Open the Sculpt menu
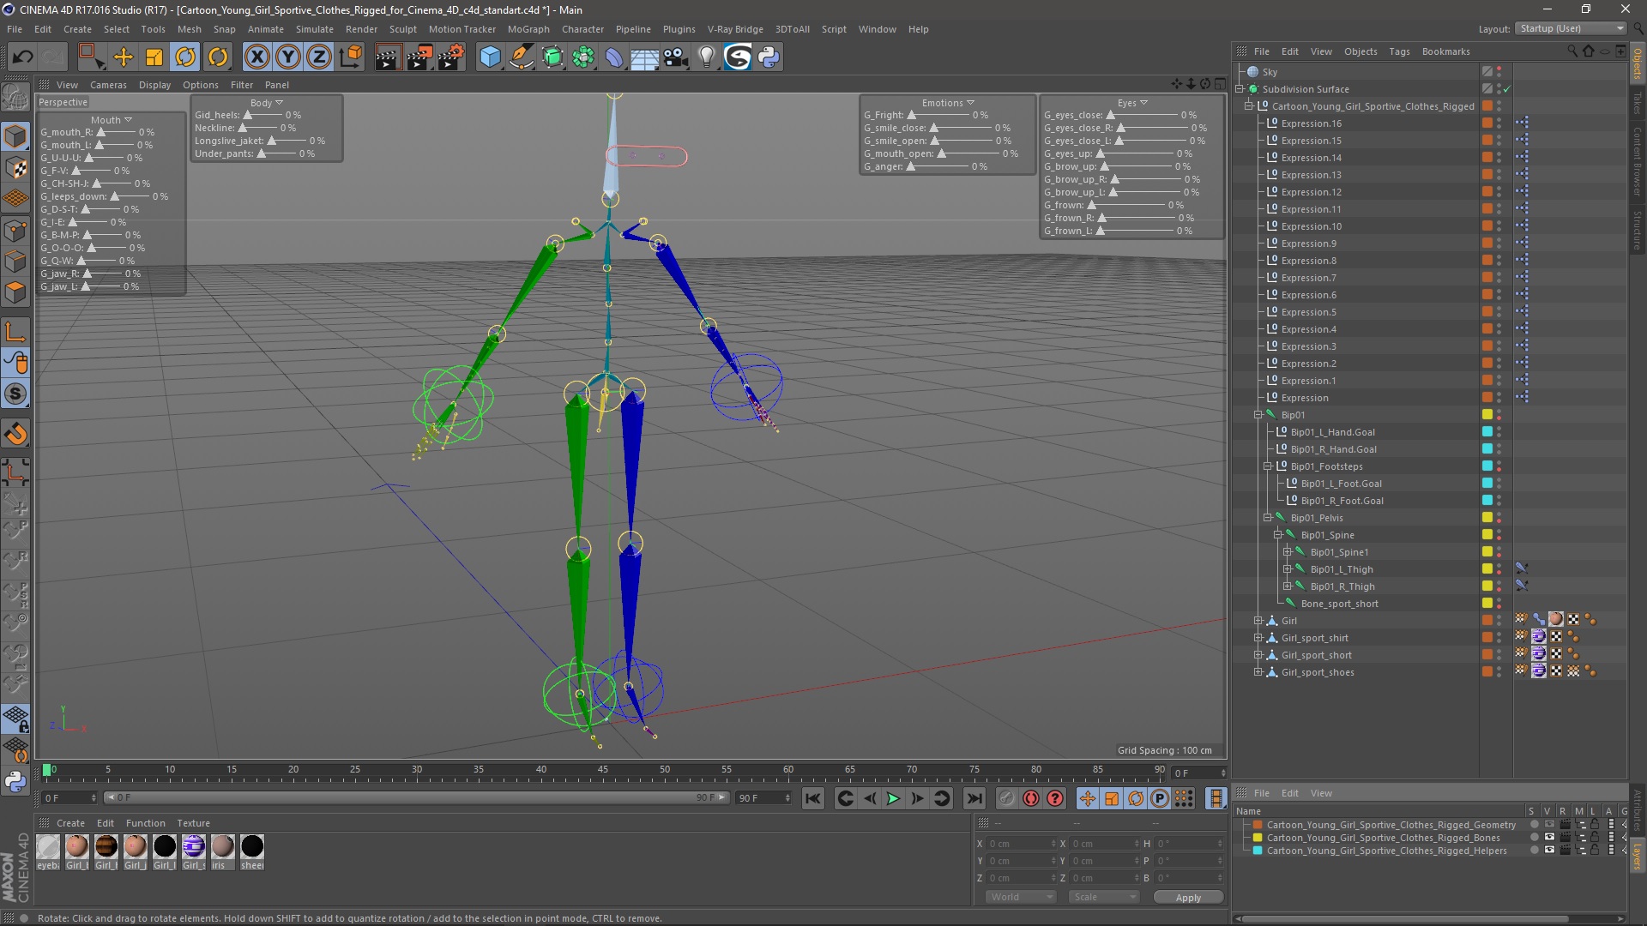 402,29
